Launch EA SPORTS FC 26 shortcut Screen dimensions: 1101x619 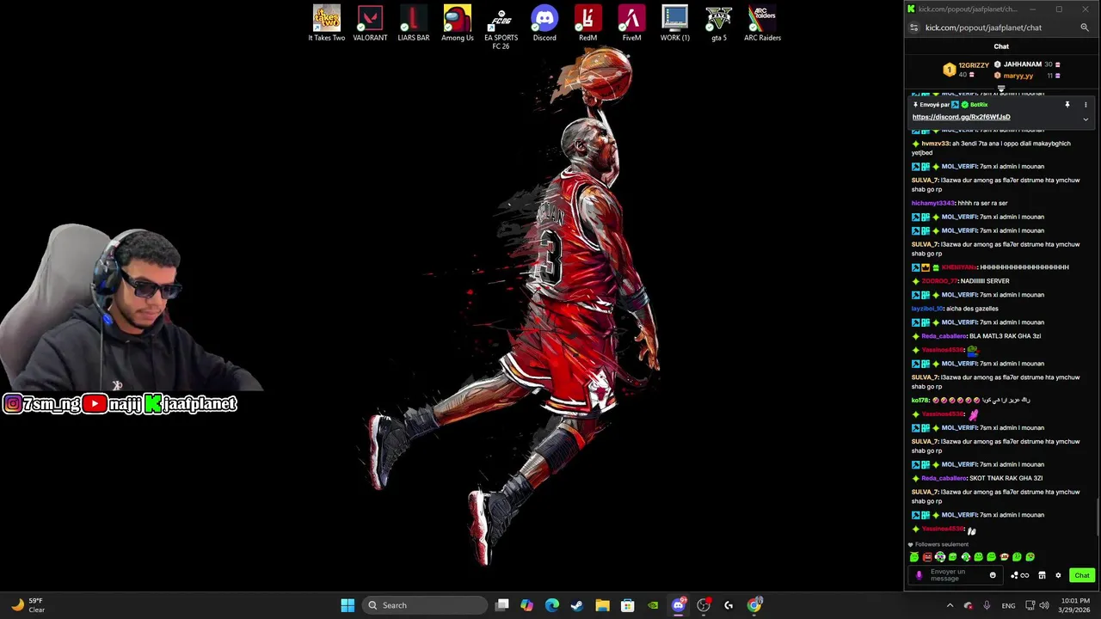pos(501,28)
